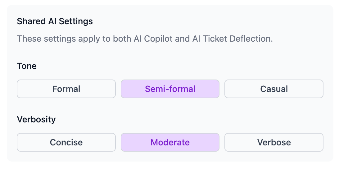This screenshot has width=339, height=169.
Task: Click the Tone section label
Action: pos(27,66)
